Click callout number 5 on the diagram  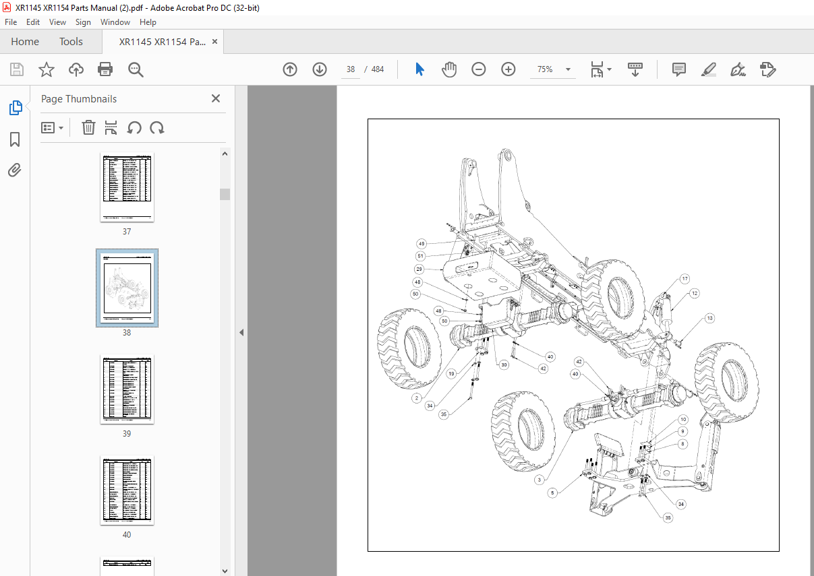tap(552, 493)
